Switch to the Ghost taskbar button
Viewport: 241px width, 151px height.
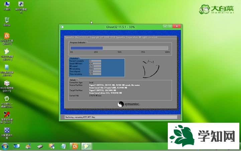coord(86,146)
